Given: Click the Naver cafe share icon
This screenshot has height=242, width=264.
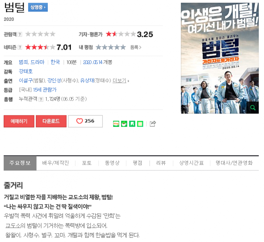Looking at the screenshot, I should (x=124, y=124).
